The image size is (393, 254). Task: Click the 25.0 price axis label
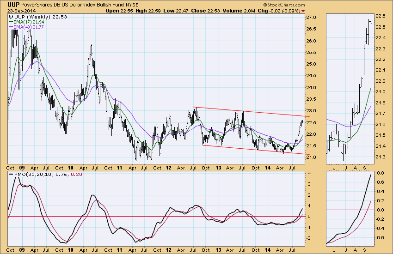(311, 64)
